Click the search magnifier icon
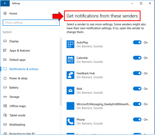The height and width of the screenshot is (135, 155). [57, 23]
